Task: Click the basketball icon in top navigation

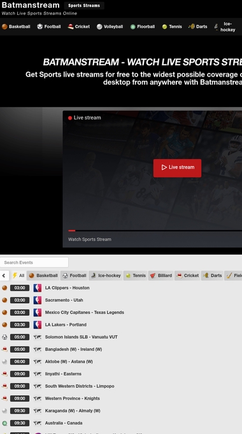Action: click(x=4, y=27)
